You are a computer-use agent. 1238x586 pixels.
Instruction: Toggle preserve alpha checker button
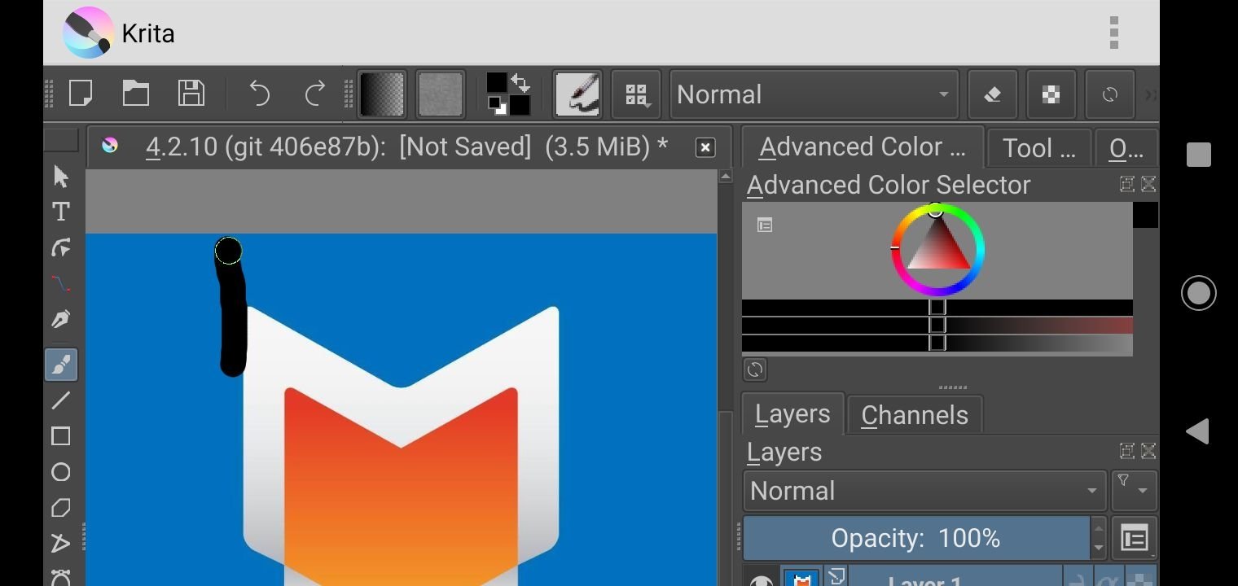[1051, 94]
